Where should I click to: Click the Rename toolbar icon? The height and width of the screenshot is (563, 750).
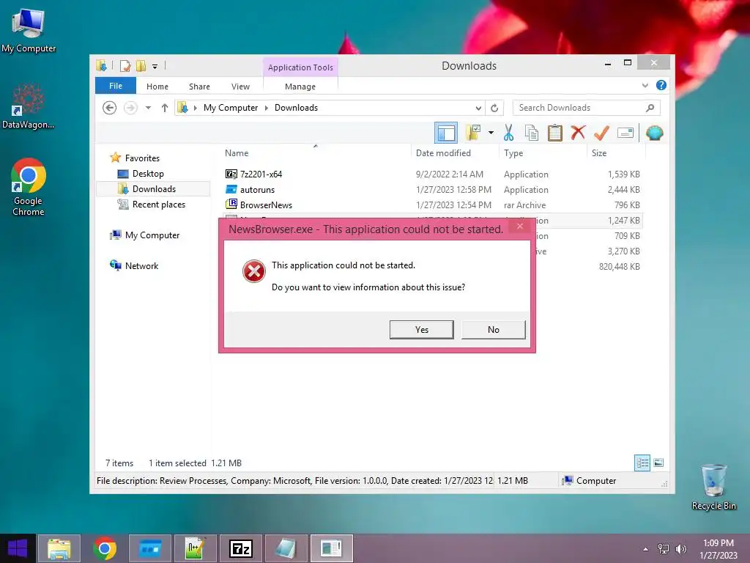[625, 133]
